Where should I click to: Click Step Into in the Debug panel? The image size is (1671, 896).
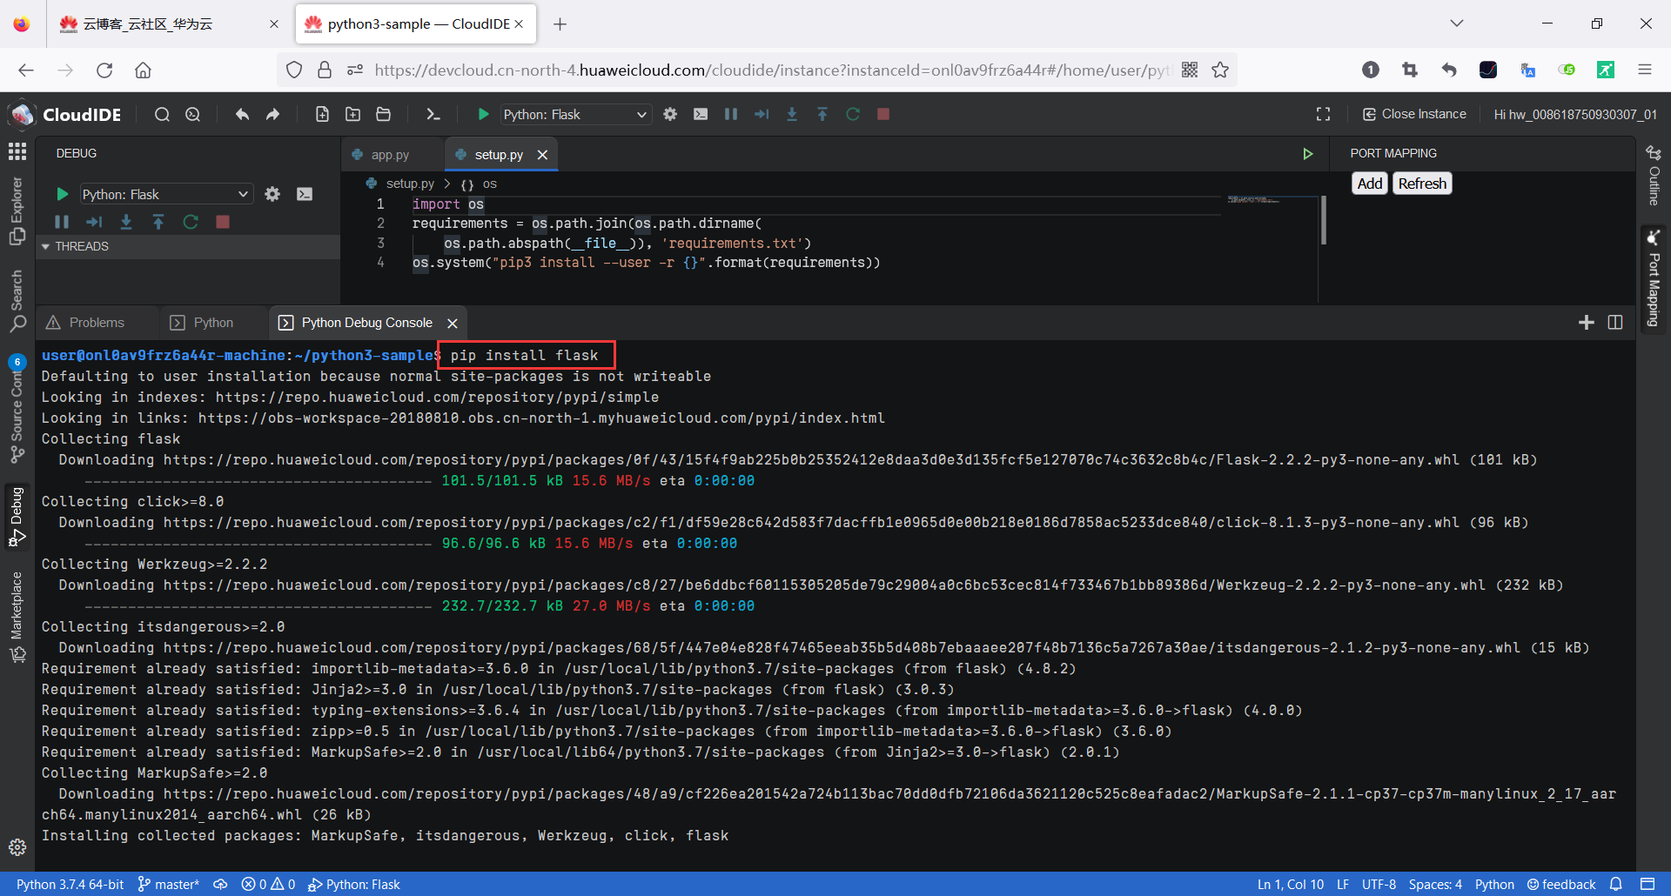coord(126,222)
